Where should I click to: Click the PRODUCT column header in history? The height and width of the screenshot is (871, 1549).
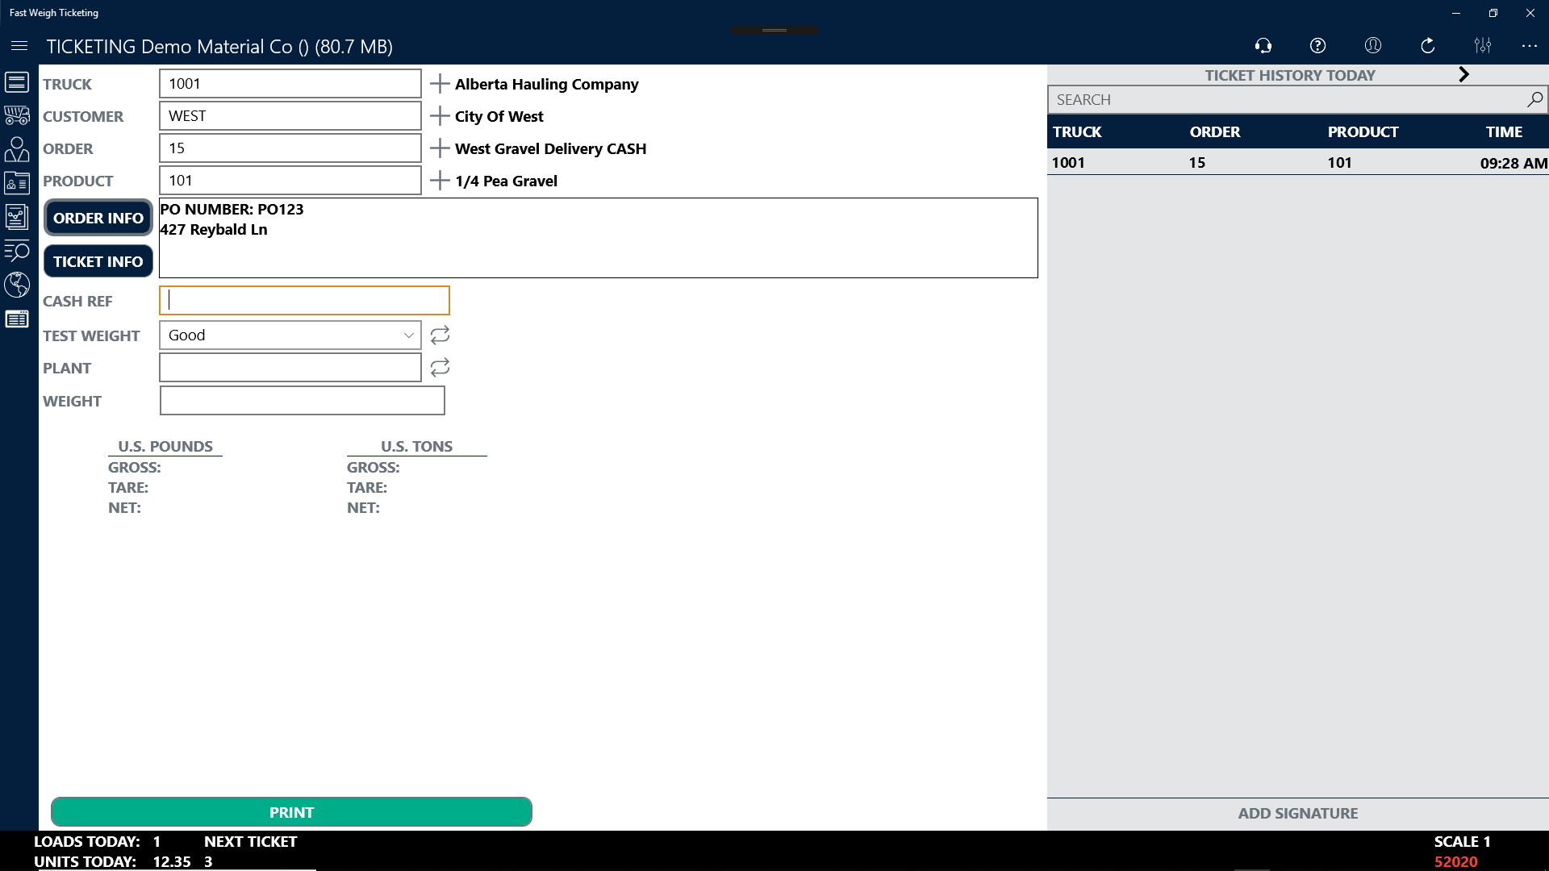point(1363,132)
